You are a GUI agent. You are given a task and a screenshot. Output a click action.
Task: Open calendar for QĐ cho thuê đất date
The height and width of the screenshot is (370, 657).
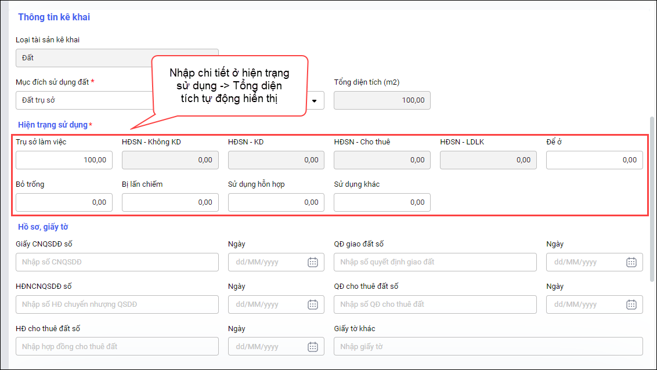(x=631, y=304)
